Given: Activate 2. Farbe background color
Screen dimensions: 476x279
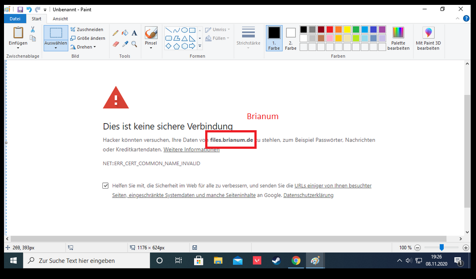Looking at the screenshot, I should (290, 38).
